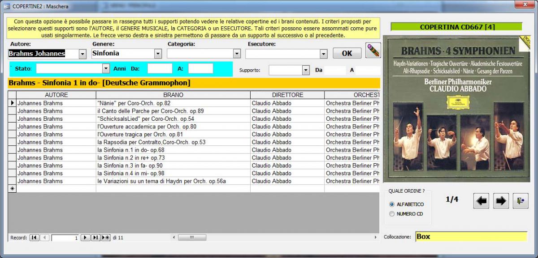Click the table scrollbar right arrow
This screenshot has width=538, height=258.
point(376,237)
